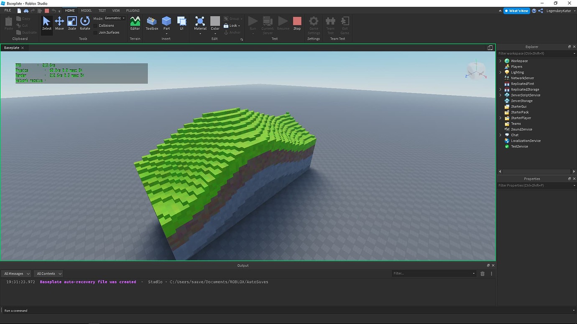Enable the Collisions checkbox
This screenshot has height=324, width=577.
95,25
